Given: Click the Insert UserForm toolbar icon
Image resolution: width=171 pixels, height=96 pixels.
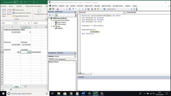Looking at the screenshot, I should 53,9.
